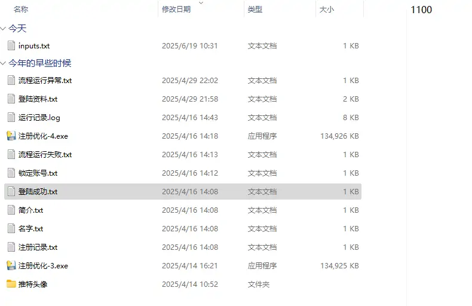Sort by the 类型 column header
Viewport: 472px width, 306px height.
[x=255, y=10]
